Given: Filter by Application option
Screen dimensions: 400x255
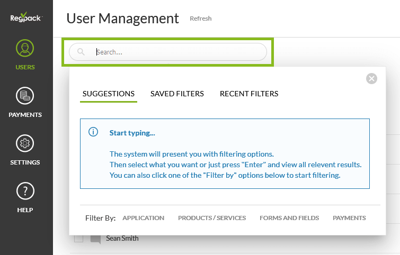Looking at the screenshot, I should [143, 218].
